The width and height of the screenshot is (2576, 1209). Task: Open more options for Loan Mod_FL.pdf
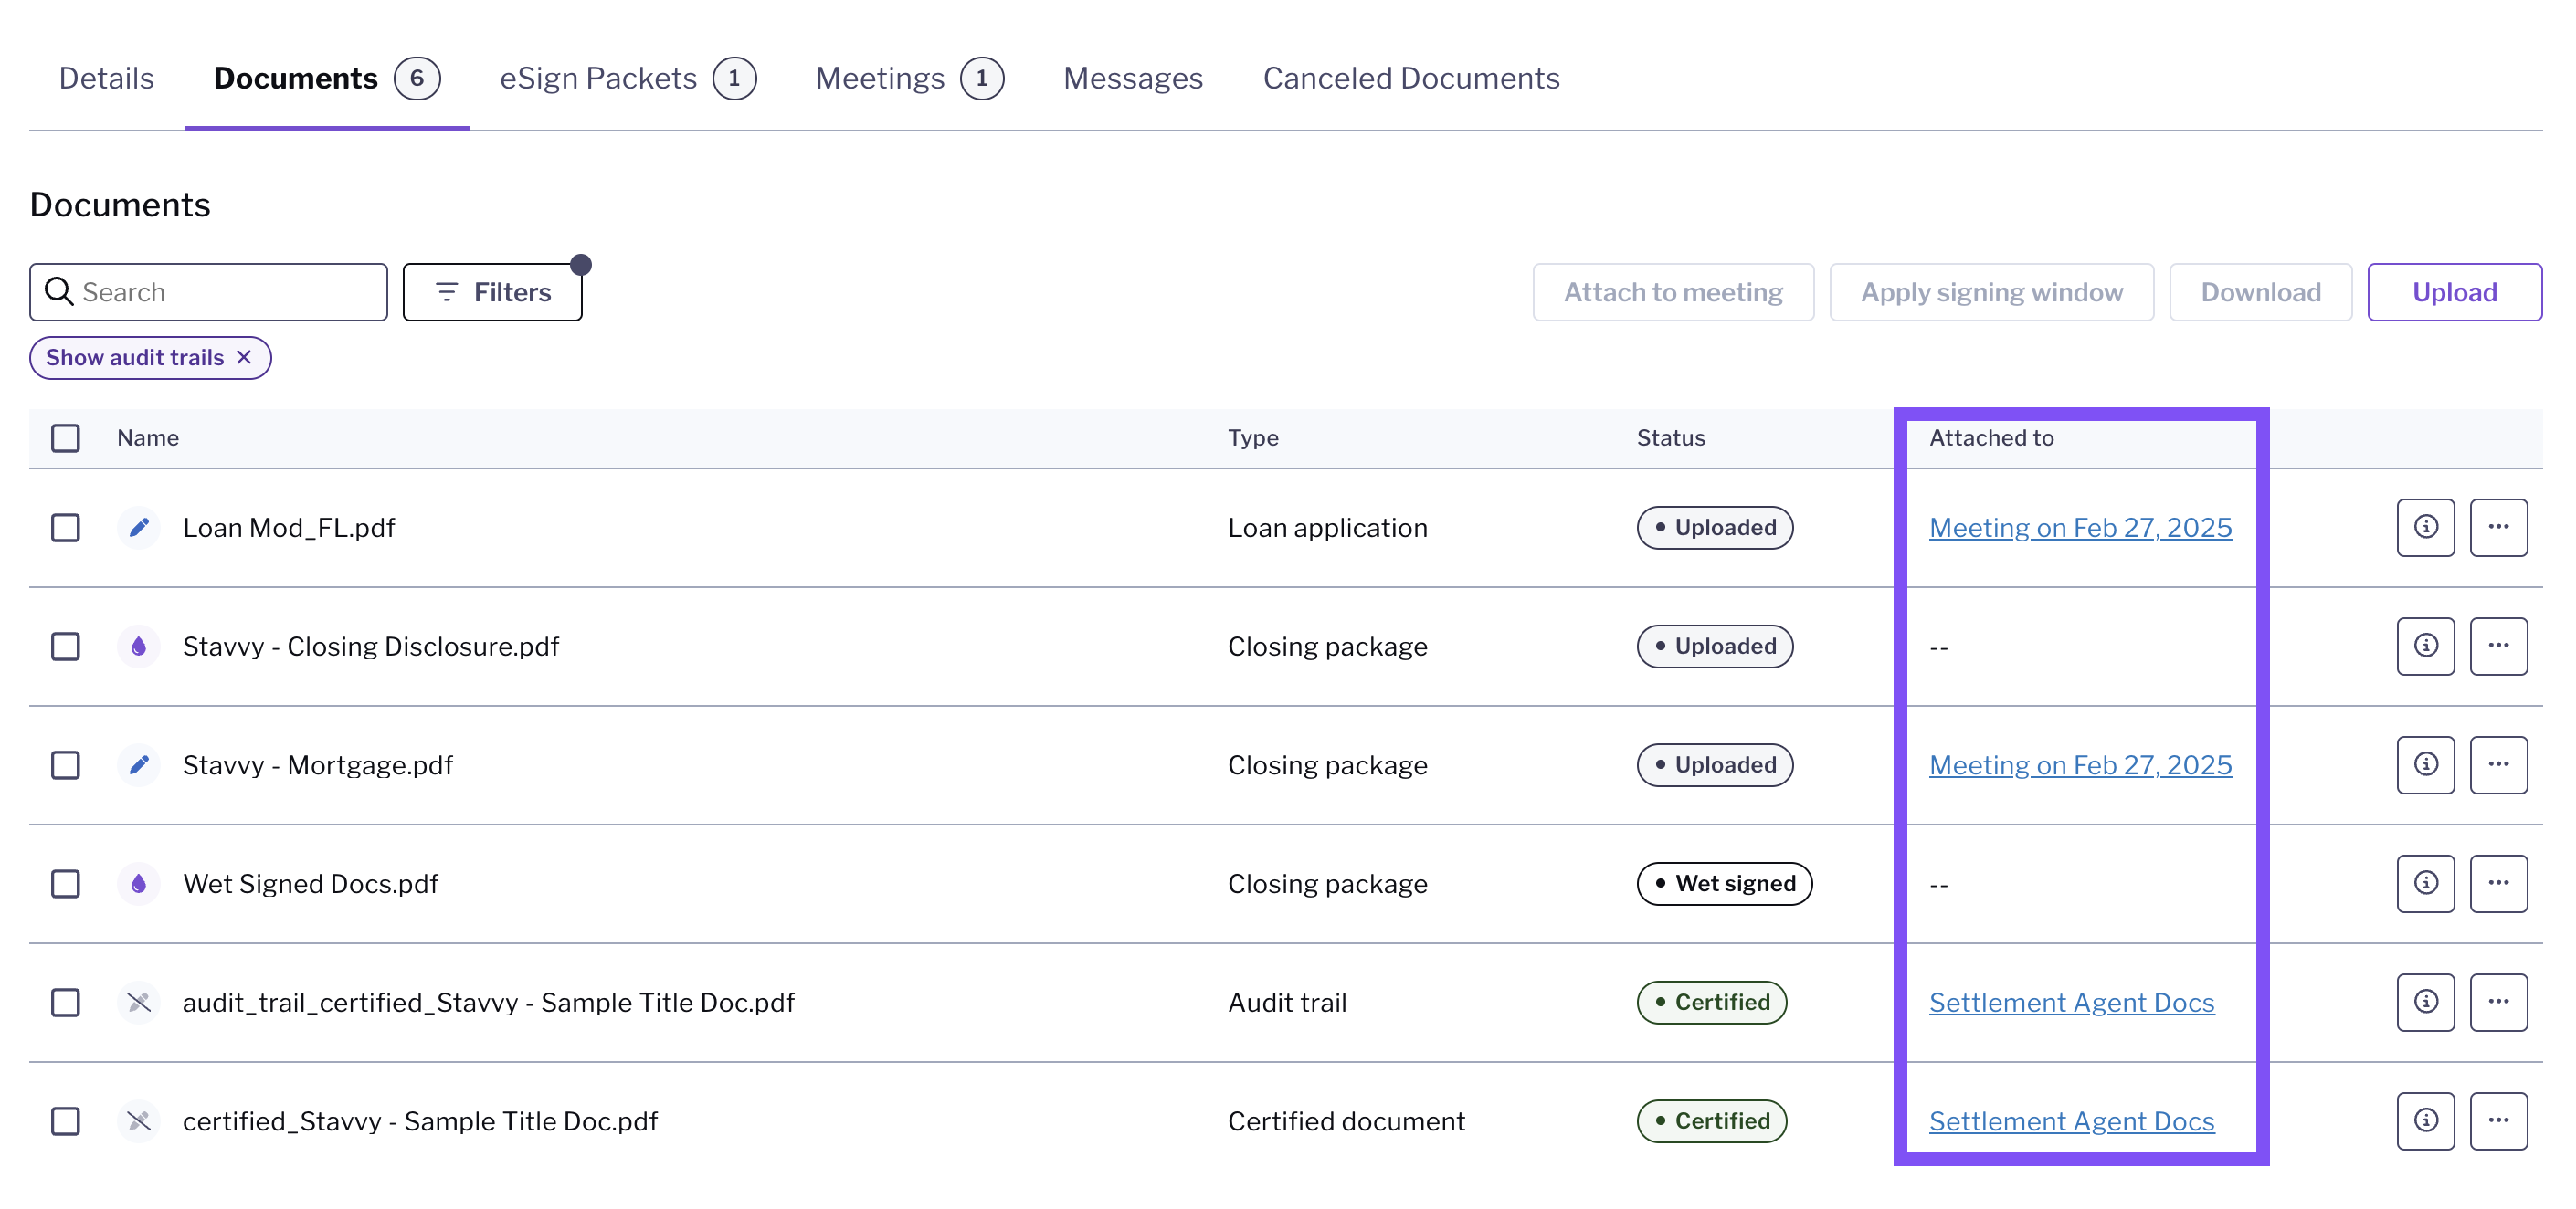2498,527
